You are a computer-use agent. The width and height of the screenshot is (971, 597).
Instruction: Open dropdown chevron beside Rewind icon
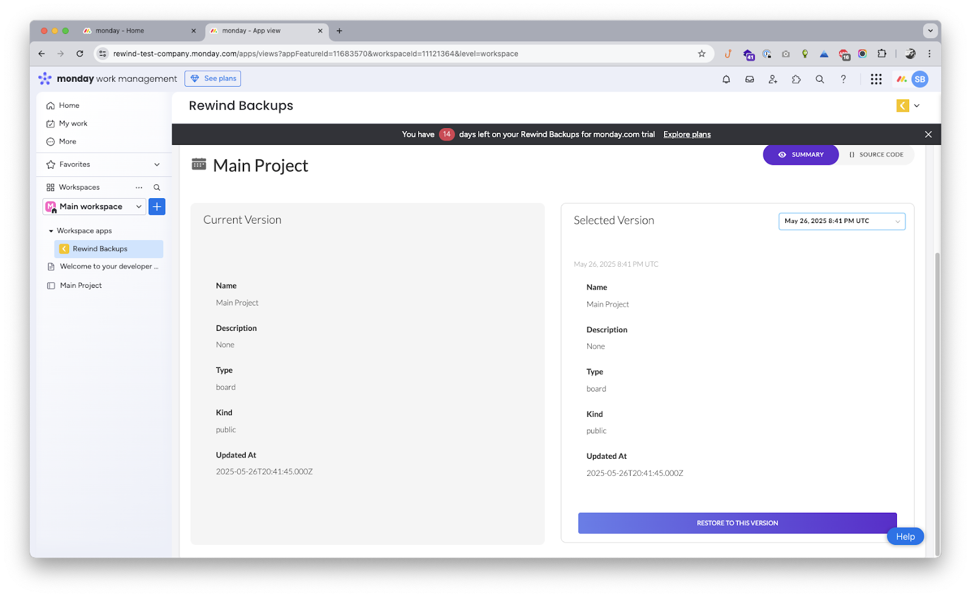tap(916, 105)
